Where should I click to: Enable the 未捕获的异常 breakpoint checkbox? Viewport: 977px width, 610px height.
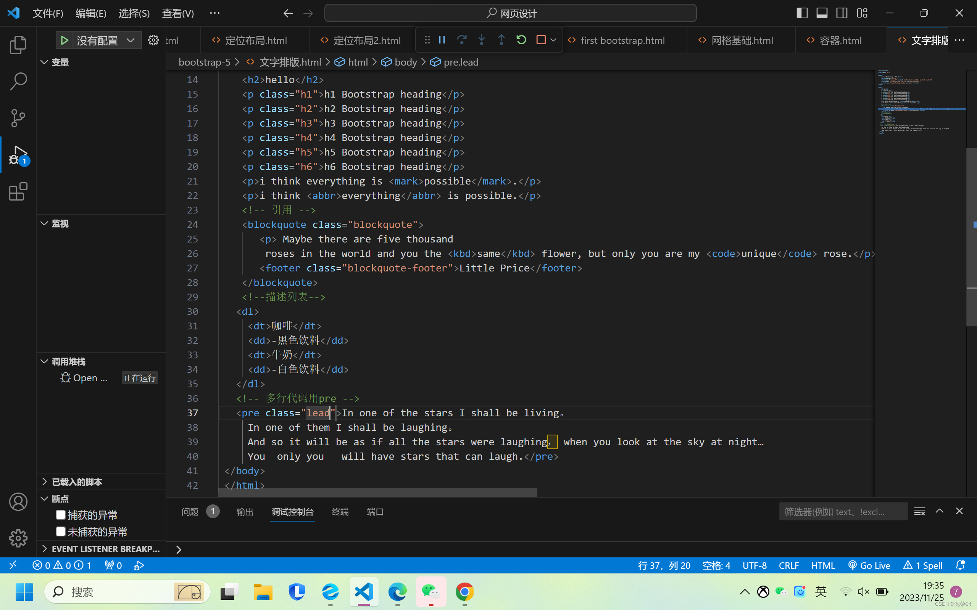[x=61, y=531]
